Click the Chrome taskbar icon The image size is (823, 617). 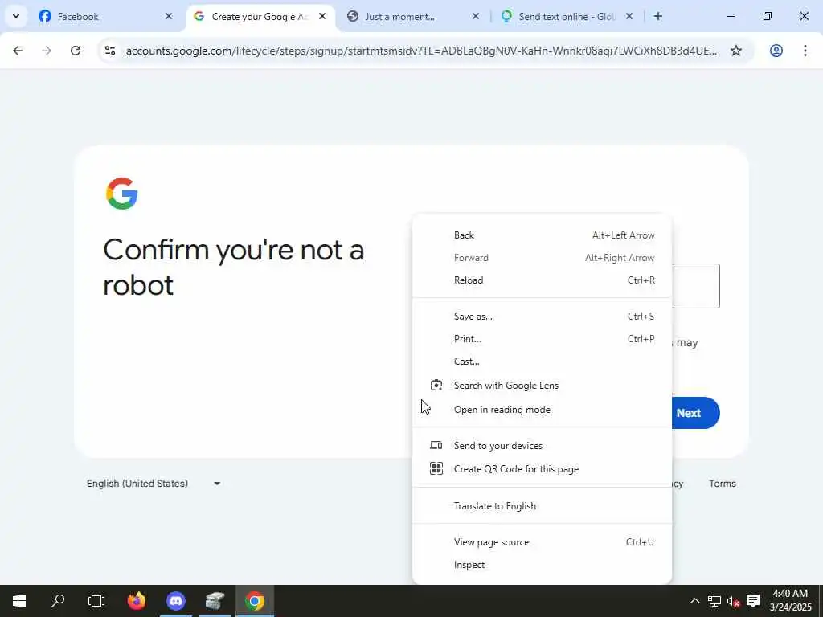pos(255,601)
